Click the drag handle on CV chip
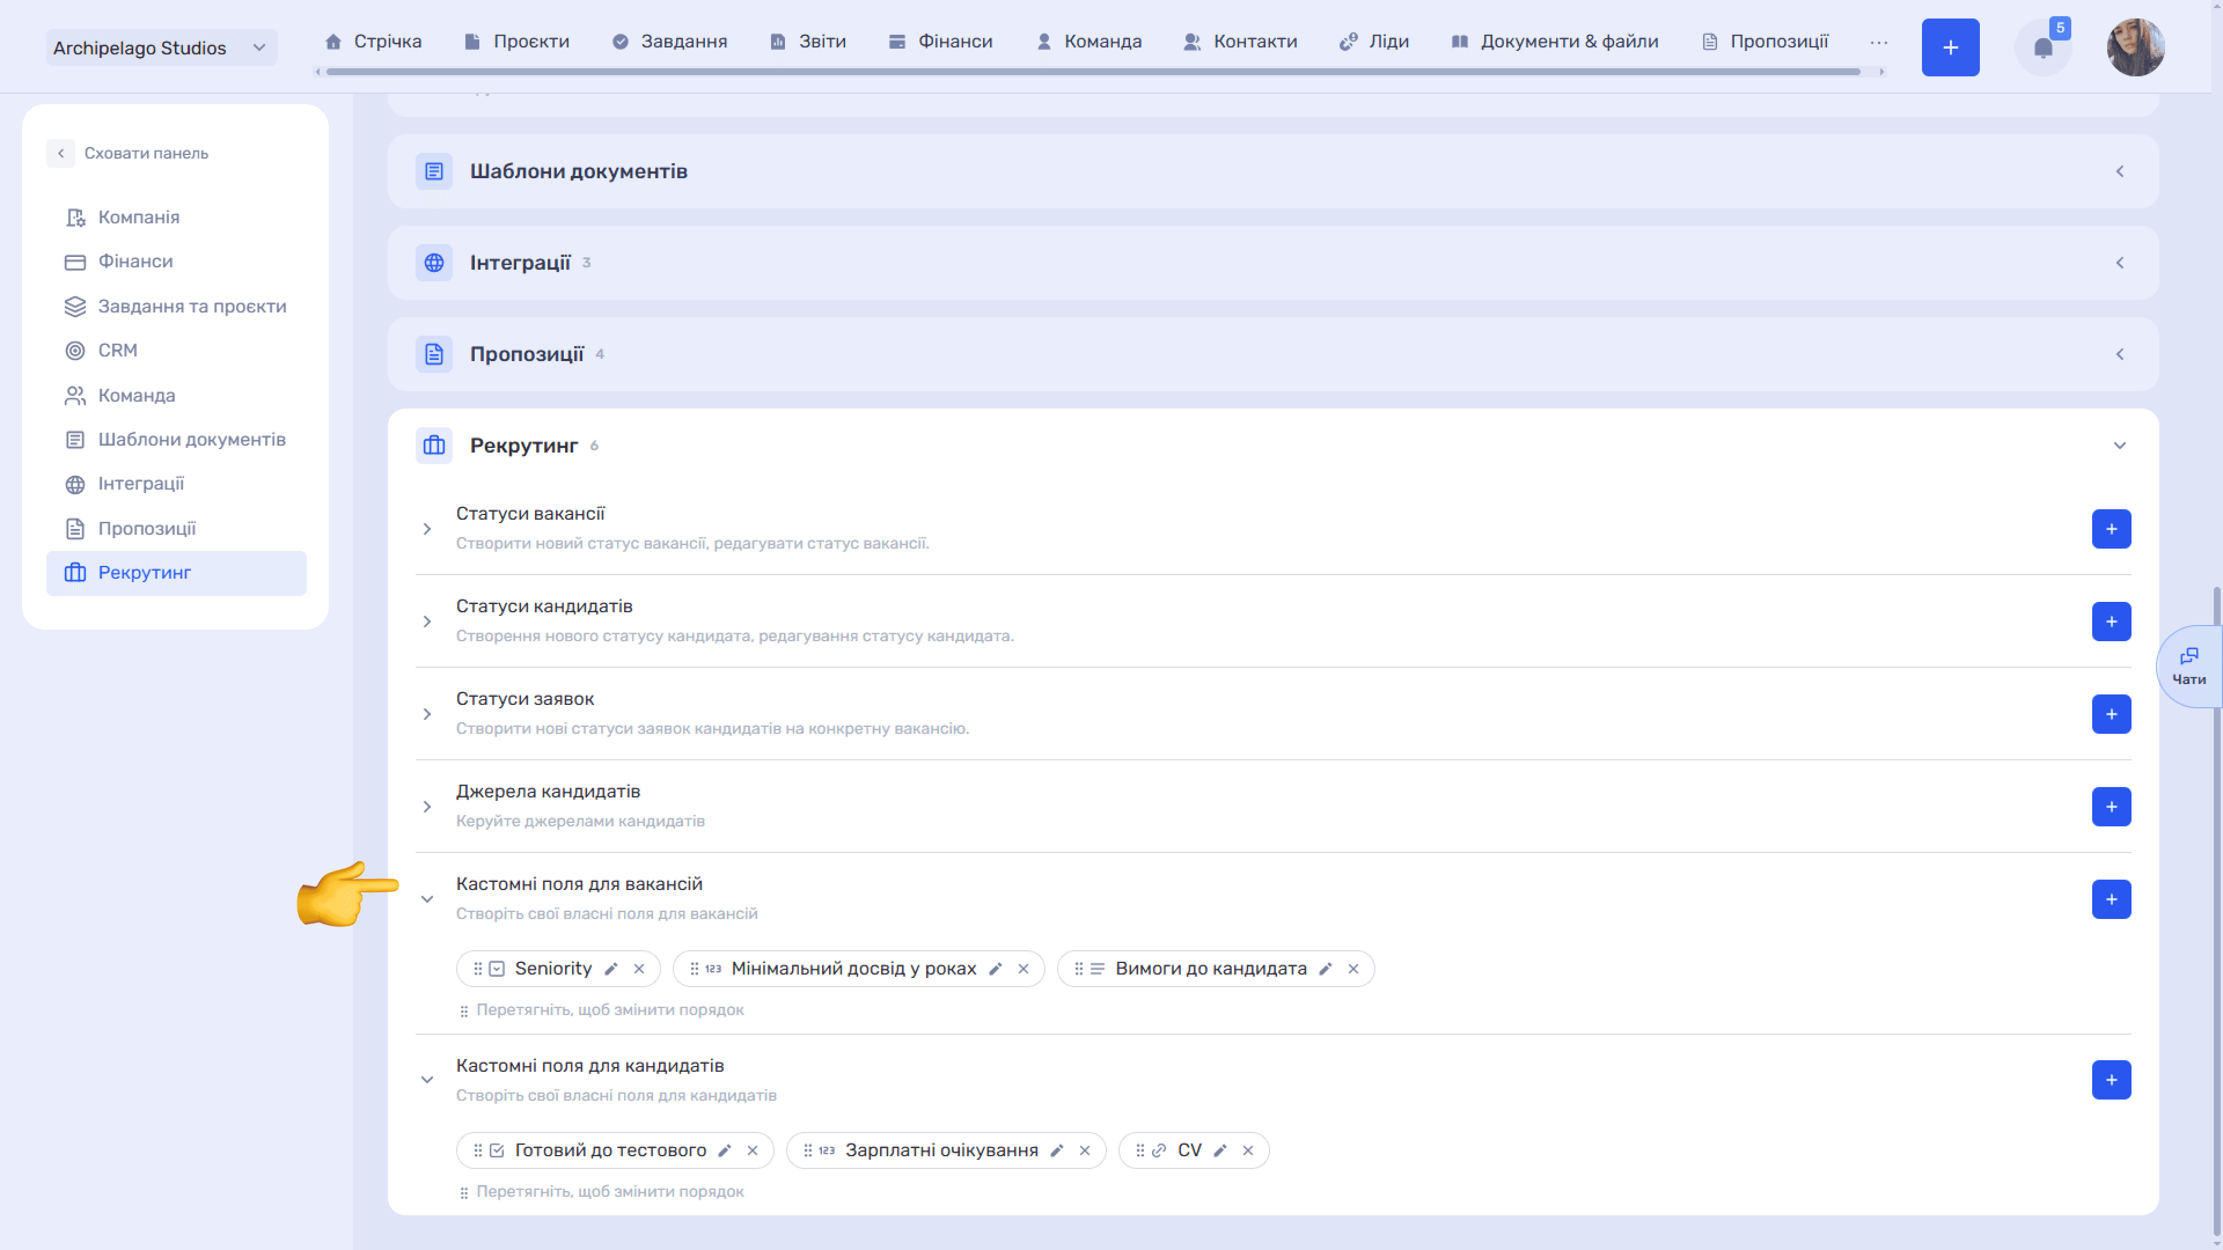Image resolution: width=2223 pixels, height=1250 pixels. (1140, 1151)
